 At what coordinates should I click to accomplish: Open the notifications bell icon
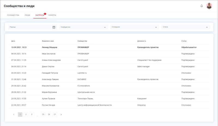click(202, 6)
